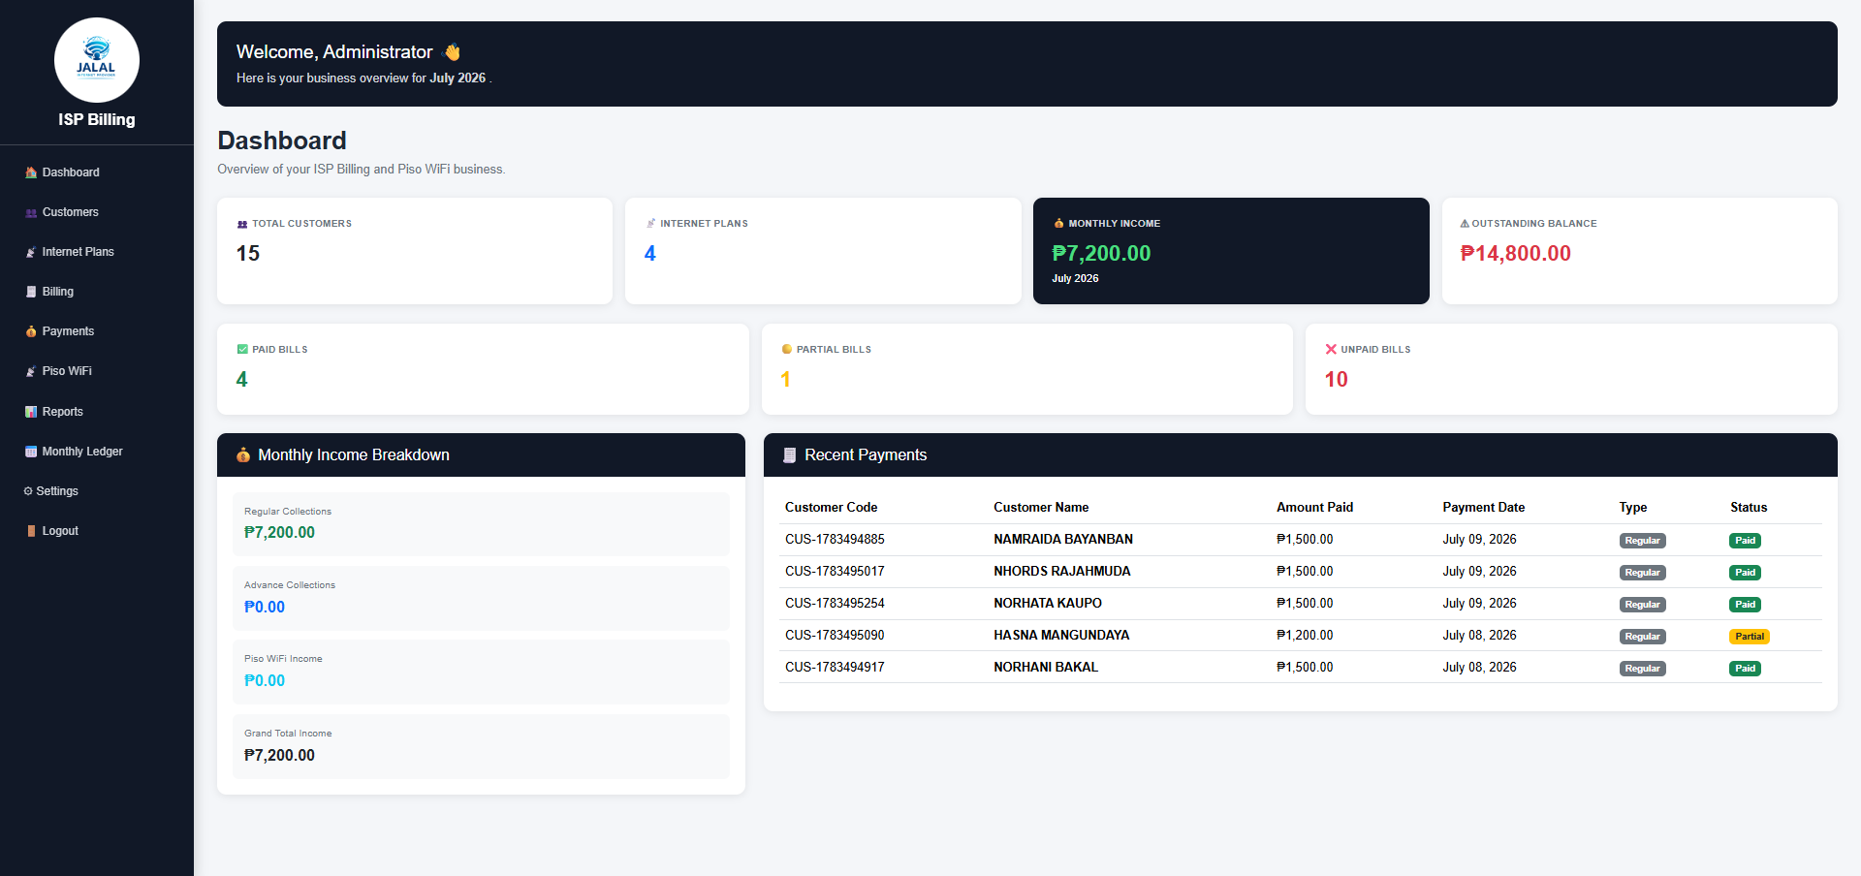Click the Advance Collections ₱0.00 box
The image size is (1861, 876).
tap(481, 598)
